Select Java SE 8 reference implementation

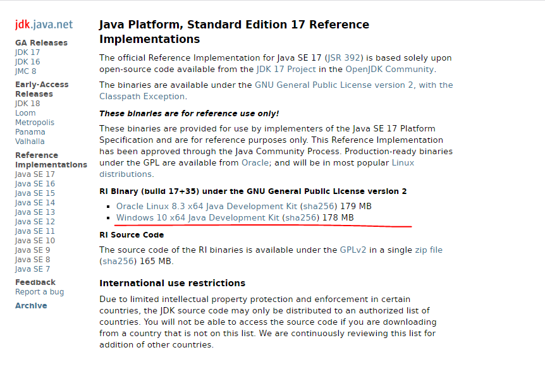coord(33,260)
